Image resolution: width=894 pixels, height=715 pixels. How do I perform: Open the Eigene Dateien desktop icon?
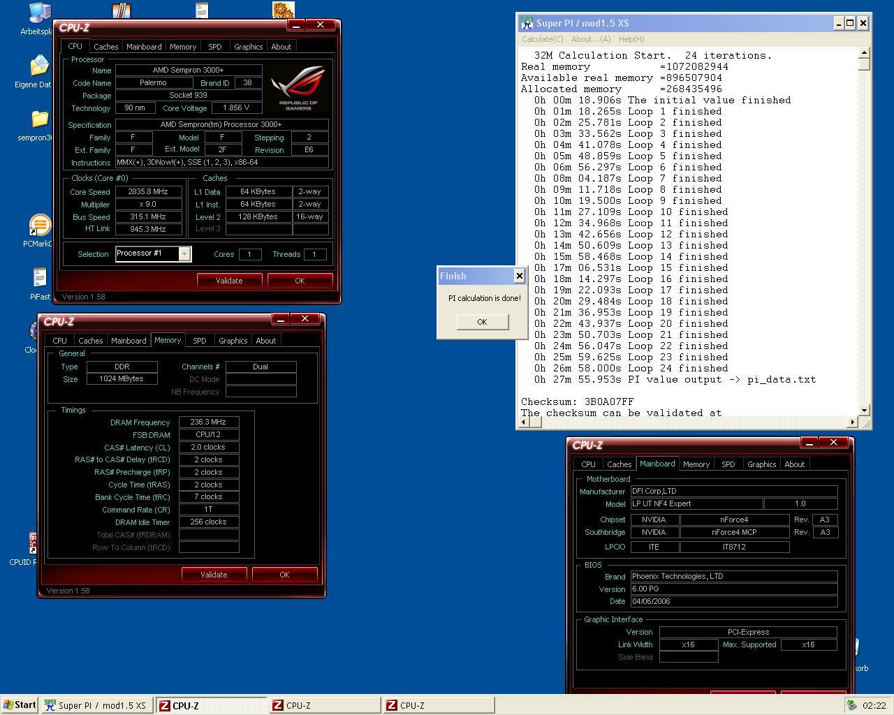pyautogui.click(x=38, y=66)
